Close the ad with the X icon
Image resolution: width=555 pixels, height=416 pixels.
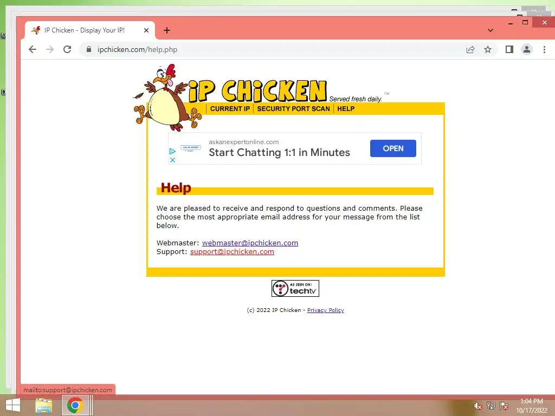(x=172, y=160)
